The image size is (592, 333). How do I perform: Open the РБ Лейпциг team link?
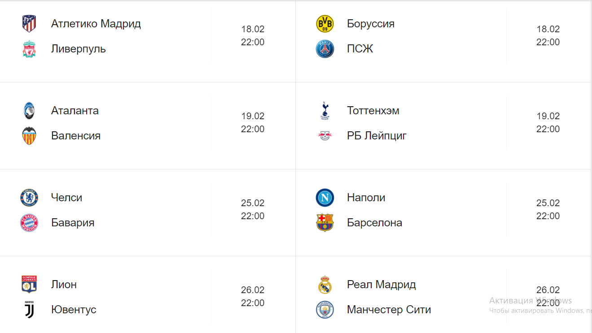pyautogui.click(x=377, y=136)
